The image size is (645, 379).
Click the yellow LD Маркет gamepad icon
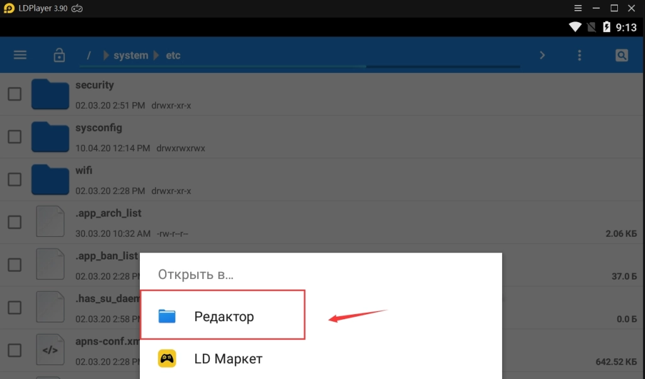coord(168,359)
